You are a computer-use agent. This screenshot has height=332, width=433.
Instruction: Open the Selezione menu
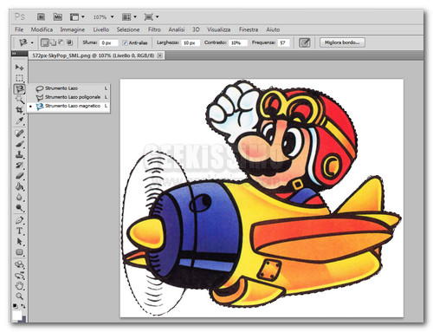pos(128,29)
